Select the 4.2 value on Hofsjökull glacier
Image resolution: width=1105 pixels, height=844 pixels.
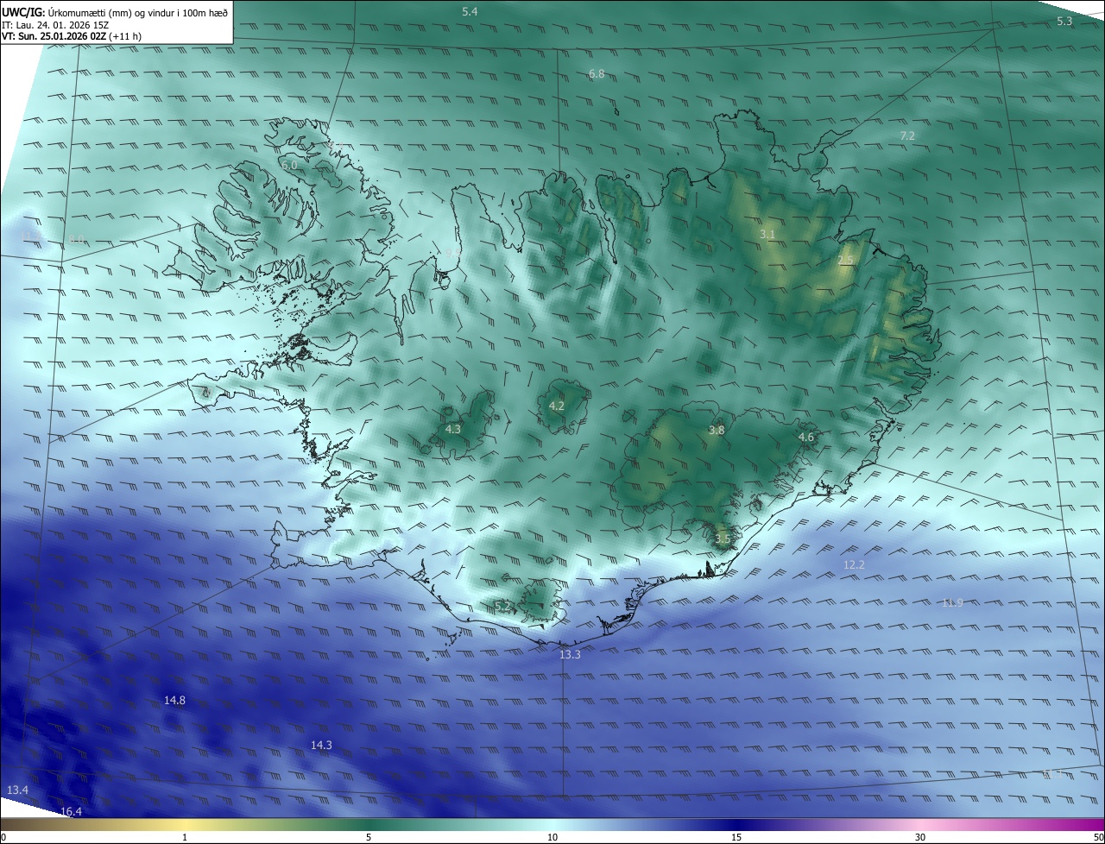[557, 406]
